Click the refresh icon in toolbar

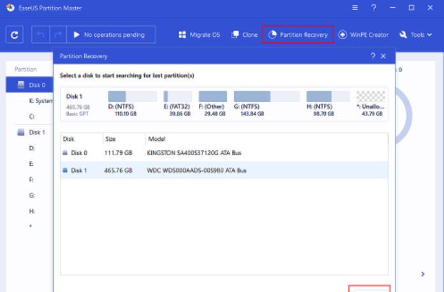tap(15, 35)
